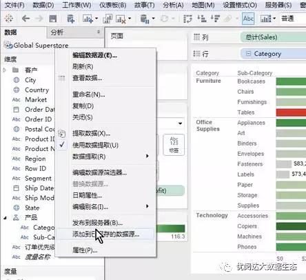Select the Country dimension field
The width and height of the screenshot is (306, 280).
[x=37, y=90]
